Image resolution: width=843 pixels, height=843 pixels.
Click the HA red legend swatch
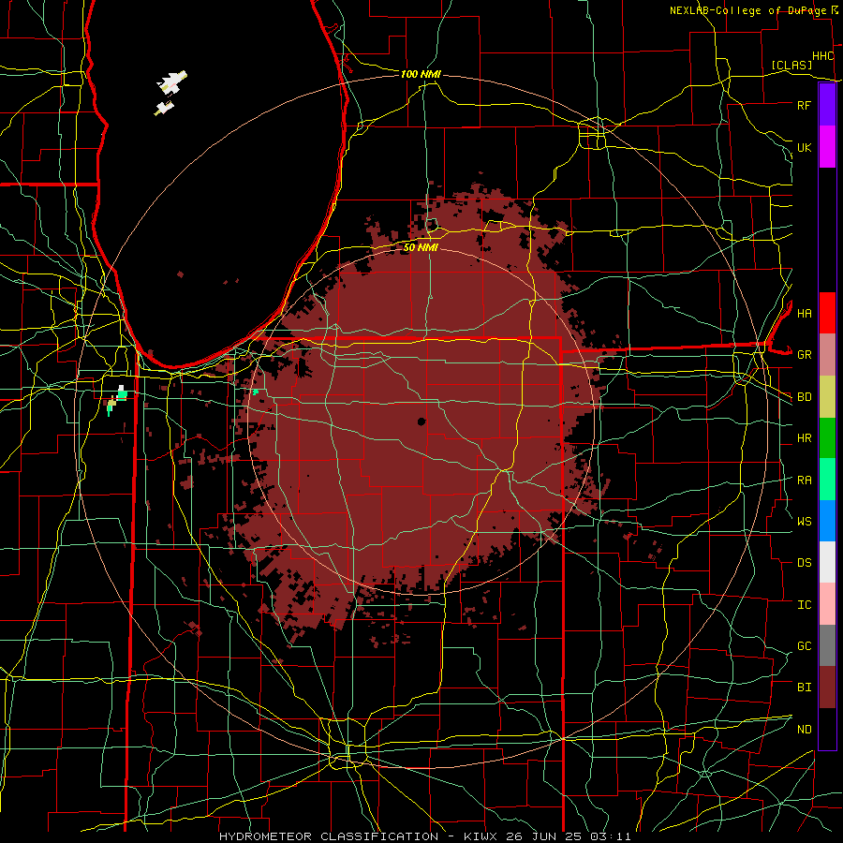[x=827, y=313]
